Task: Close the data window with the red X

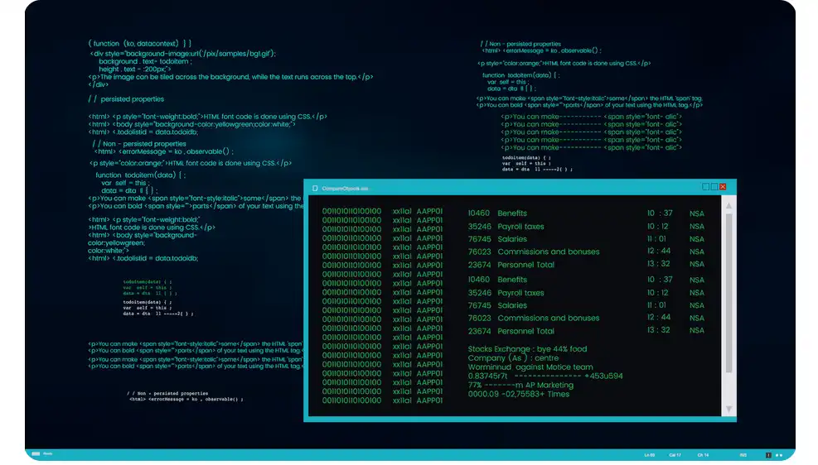Action: pos(723,188)
